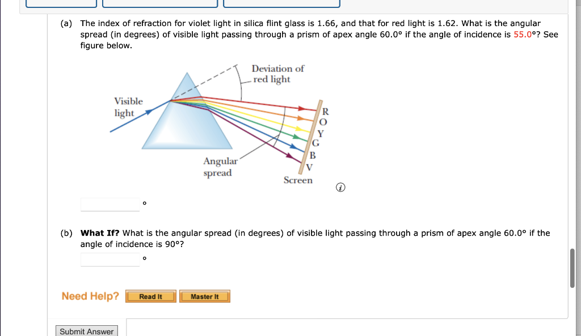Click the red 55.0 incidence angle value

[x=523, y=35]
